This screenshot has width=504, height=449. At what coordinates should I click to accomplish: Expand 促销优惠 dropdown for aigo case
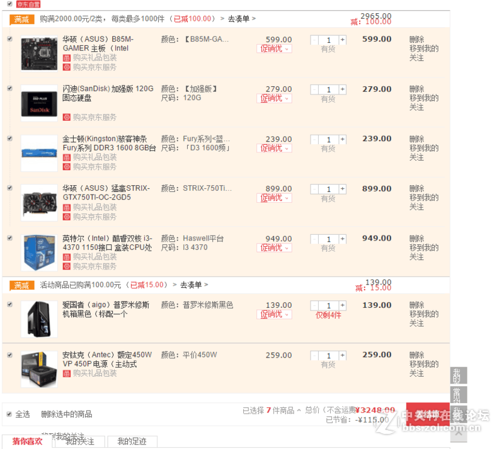pyautogui.click(x=274, y=314)
